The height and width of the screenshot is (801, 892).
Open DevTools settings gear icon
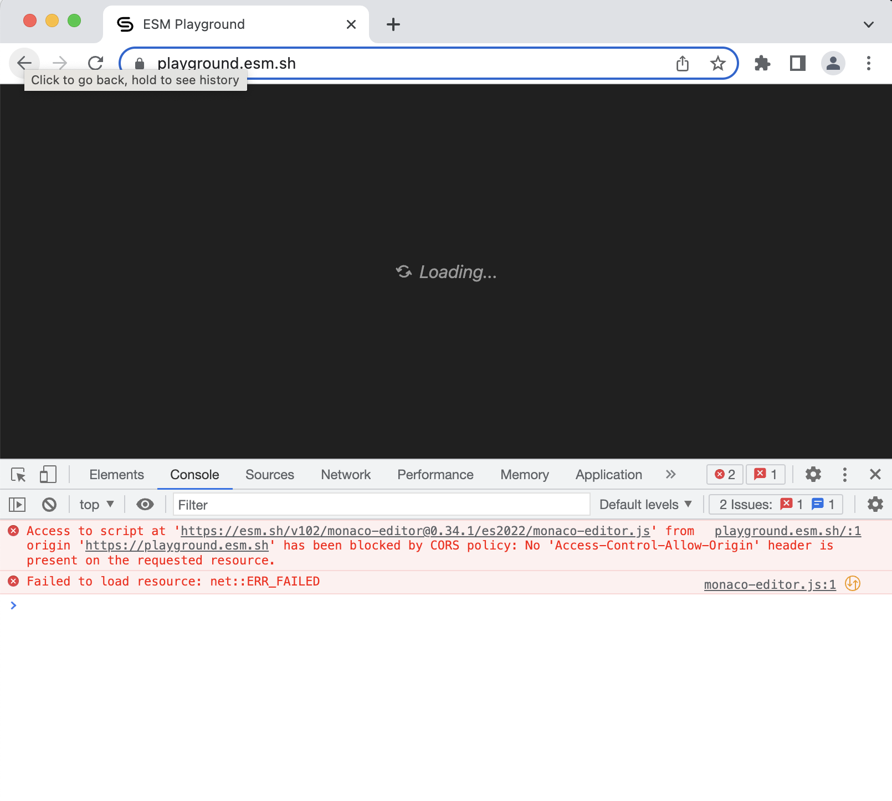(813, 475)
